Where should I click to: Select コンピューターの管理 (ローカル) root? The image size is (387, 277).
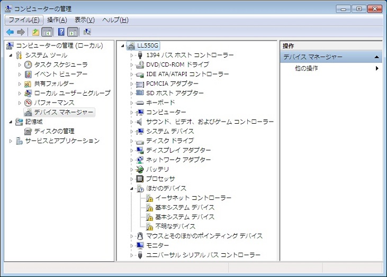(x=59, y=45)
